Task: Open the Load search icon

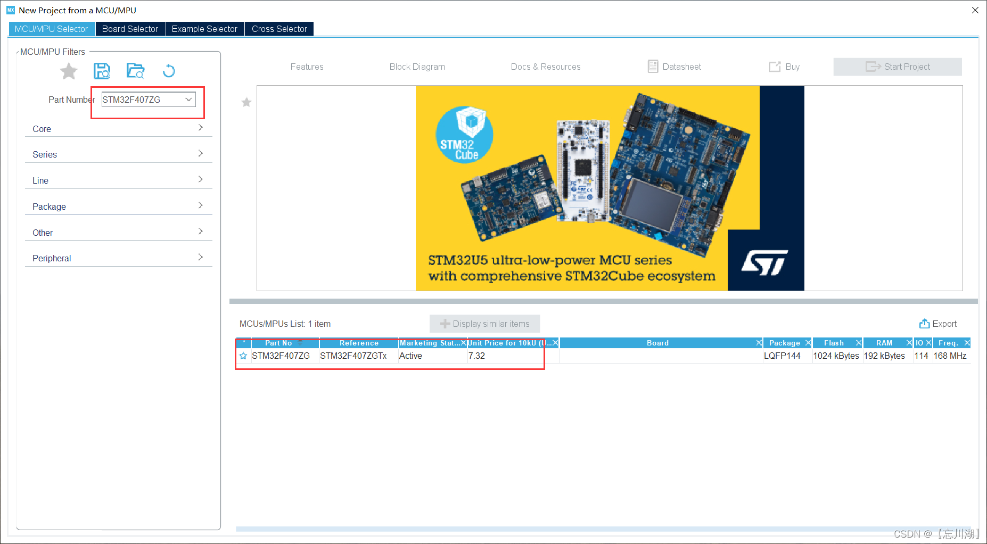Action: click(135, 70)
